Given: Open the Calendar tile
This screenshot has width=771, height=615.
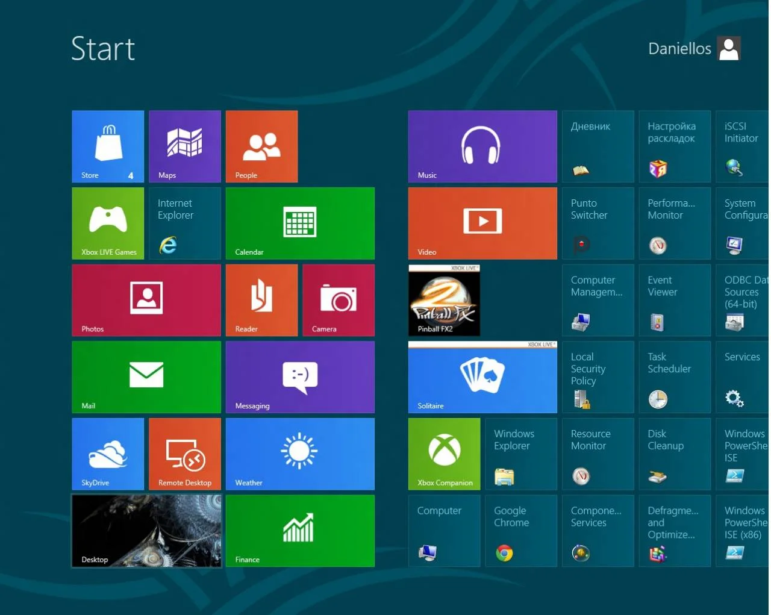Looking at the screenshot, I should (x=300, y=223).
